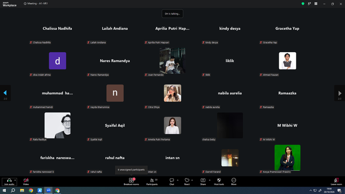This screenshot has width=345, height=194.
Task: Click the Ramaazka participant name
Action: point(287,93)
